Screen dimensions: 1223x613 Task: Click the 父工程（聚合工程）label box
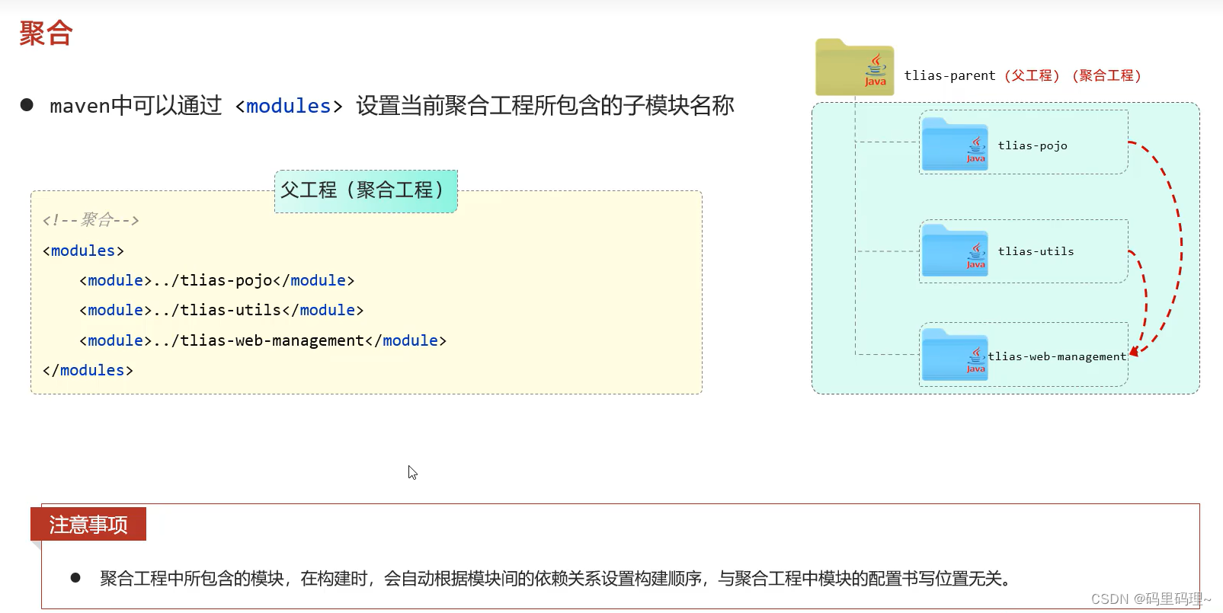point(366,190)
